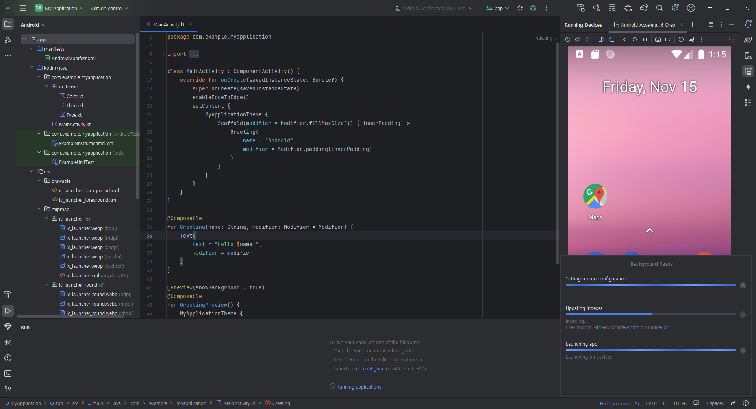Screen dimensions: 756x409
Task: Take emulator screenshot camera icon
Action: [x=658, y=39]
